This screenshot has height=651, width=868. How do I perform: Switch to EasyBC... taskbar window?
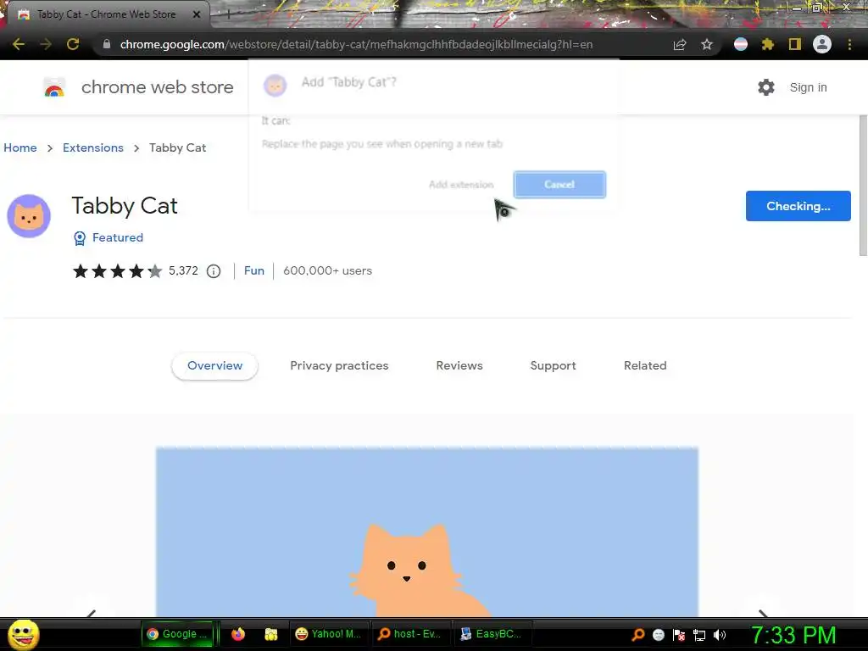pyautogui.click(x=492, y=634)
